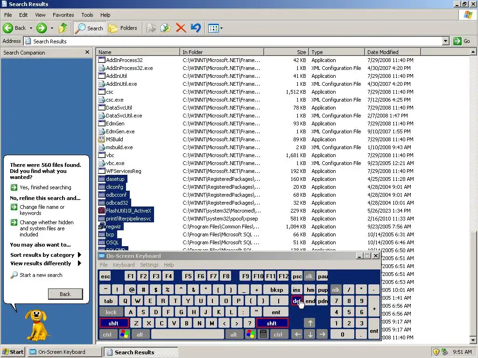Click the del key on keyboard
Screen dimensions: 478x358
[296, 301]
